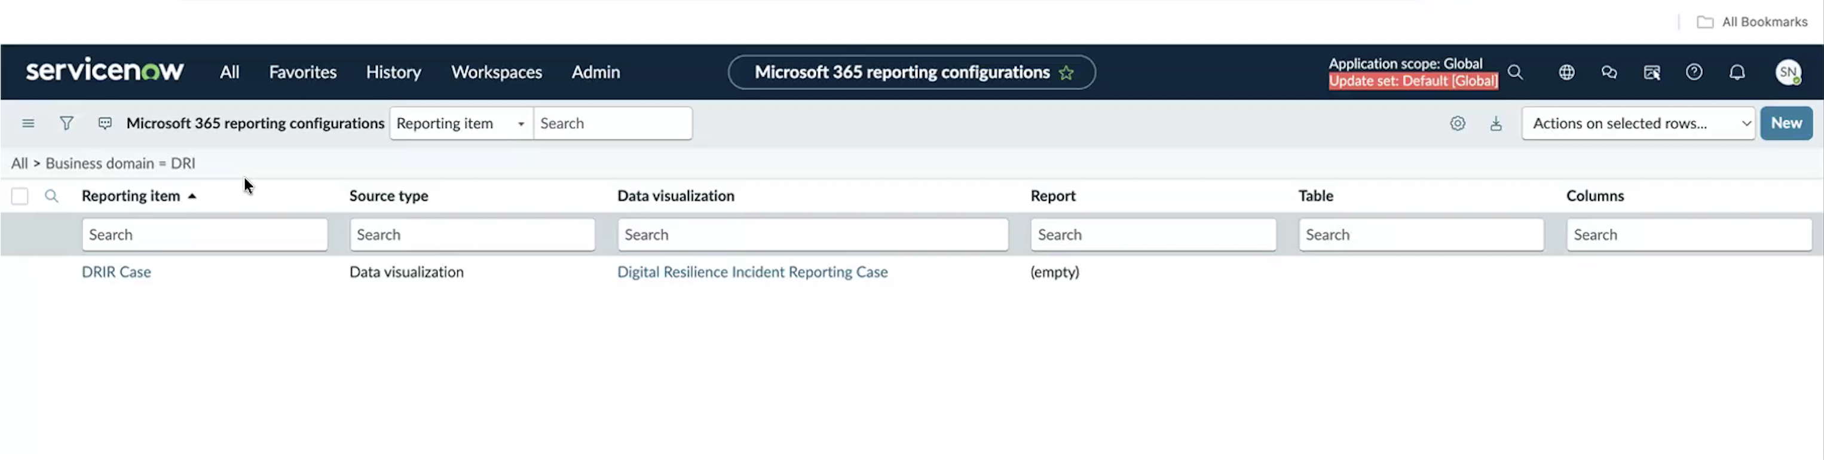Image resolution: width=1824 pixels, height=460 pixels.
Task: Tick the select-all rows checkbox
Action: click(20, 195)
